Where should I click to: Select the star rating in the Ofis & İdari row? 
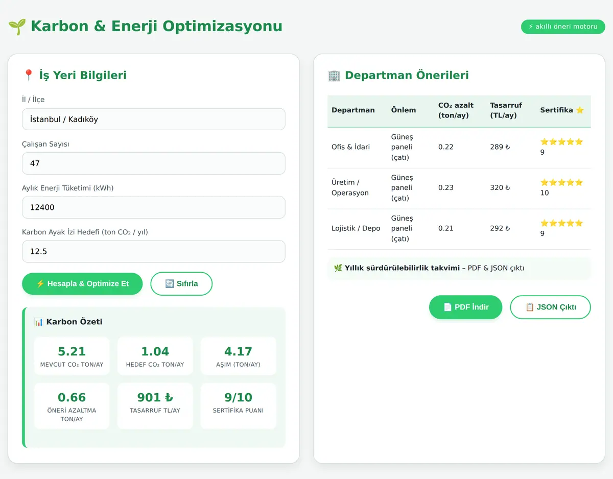point(561,142)
